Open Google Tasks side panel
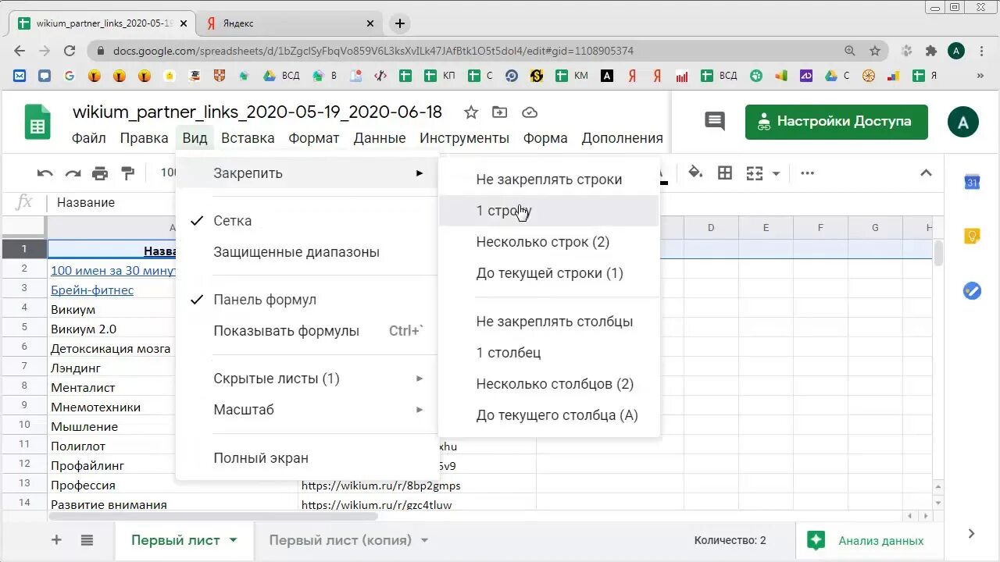The width and height of the screenshot is (1000, 562). (972, 290)
